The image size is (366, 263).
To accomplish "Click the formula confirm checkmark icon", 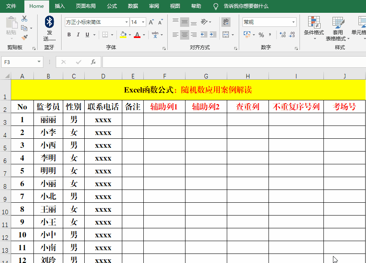I will [78, 62].
